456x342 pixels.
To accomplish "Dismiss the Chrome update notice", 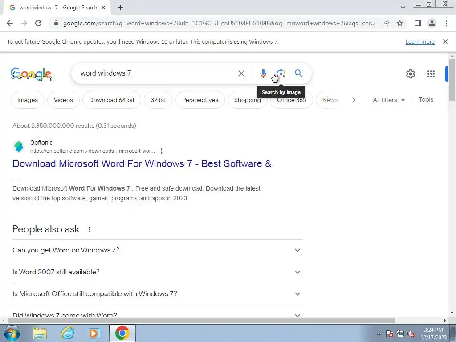I will pyautogui.click(x=445, y=41).
